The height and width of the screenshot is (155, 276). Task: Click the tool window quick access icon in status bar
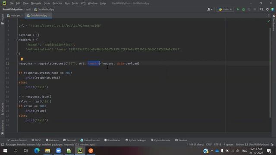click(3, 145)
